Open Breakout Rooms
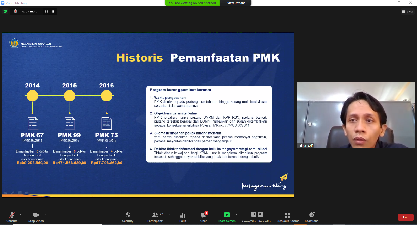The width and height of the screenshot is (417, 225). point(288,217)
